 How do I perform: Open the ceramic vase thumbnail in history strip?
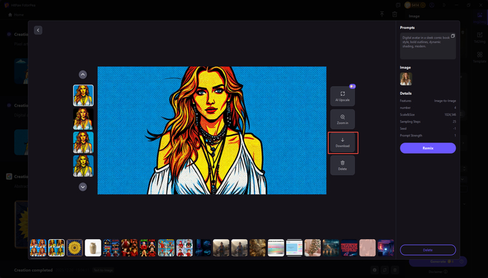click(93, 248)
